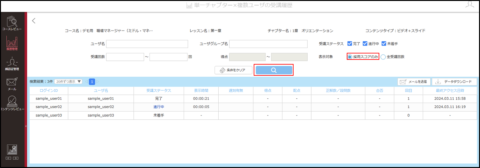480x168 pixels.
Task: Collapse the sidebar with the small arrow handle
Action: [x=26, y=126]
